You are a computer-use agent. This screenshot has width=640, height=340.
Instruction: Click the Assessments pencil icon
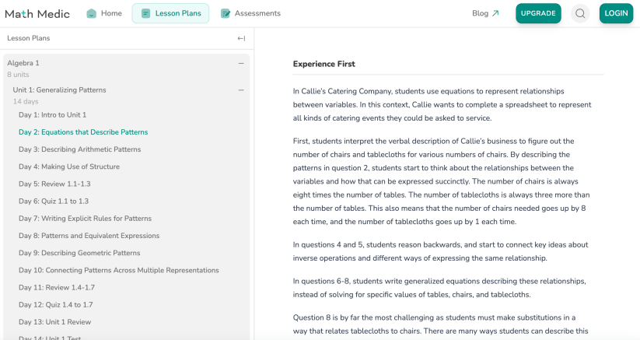[x=226, y=13]
